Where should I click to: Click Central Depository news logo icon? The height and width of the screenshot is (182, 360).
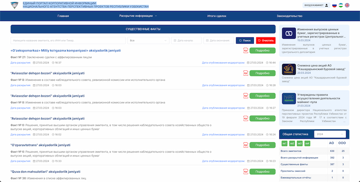[x=289, y=34]
